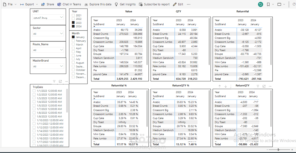Check the August month checkbox
Image resolution: width=296 pixels, height=153 pixels.
73,63
